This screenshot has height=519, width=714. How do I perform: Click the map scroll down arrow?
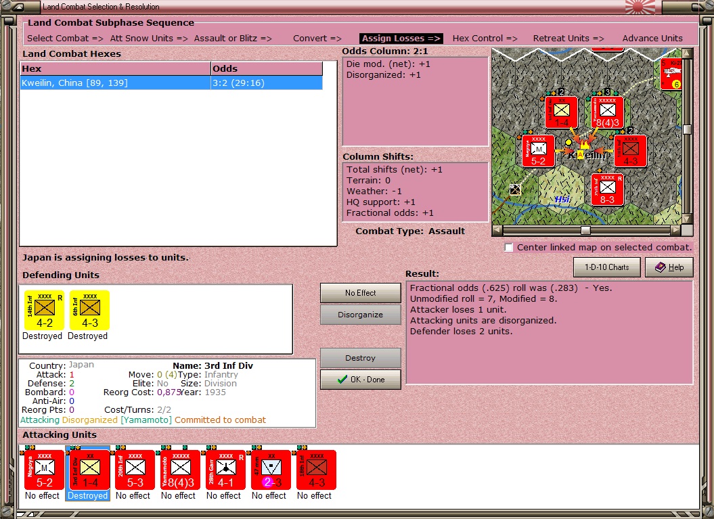[687, 219]
